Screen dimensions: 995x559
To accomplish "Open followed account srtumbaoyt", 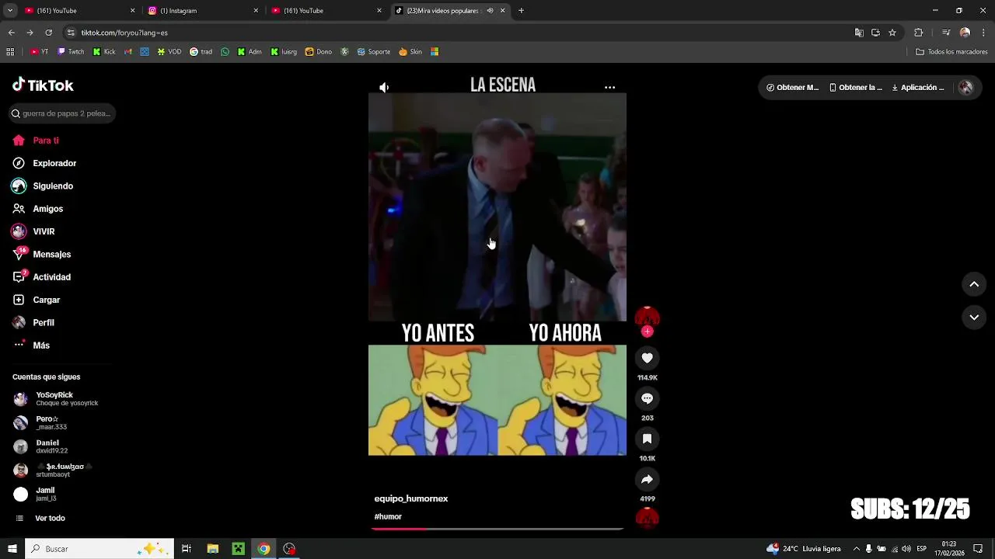I will [53, 470].
